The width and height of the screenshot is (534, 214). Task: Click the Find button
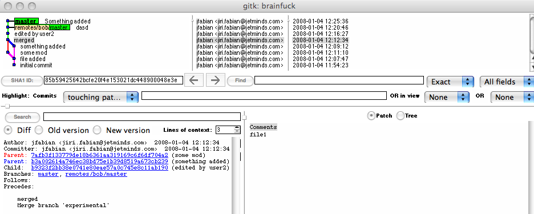click(x=240, y=81)
